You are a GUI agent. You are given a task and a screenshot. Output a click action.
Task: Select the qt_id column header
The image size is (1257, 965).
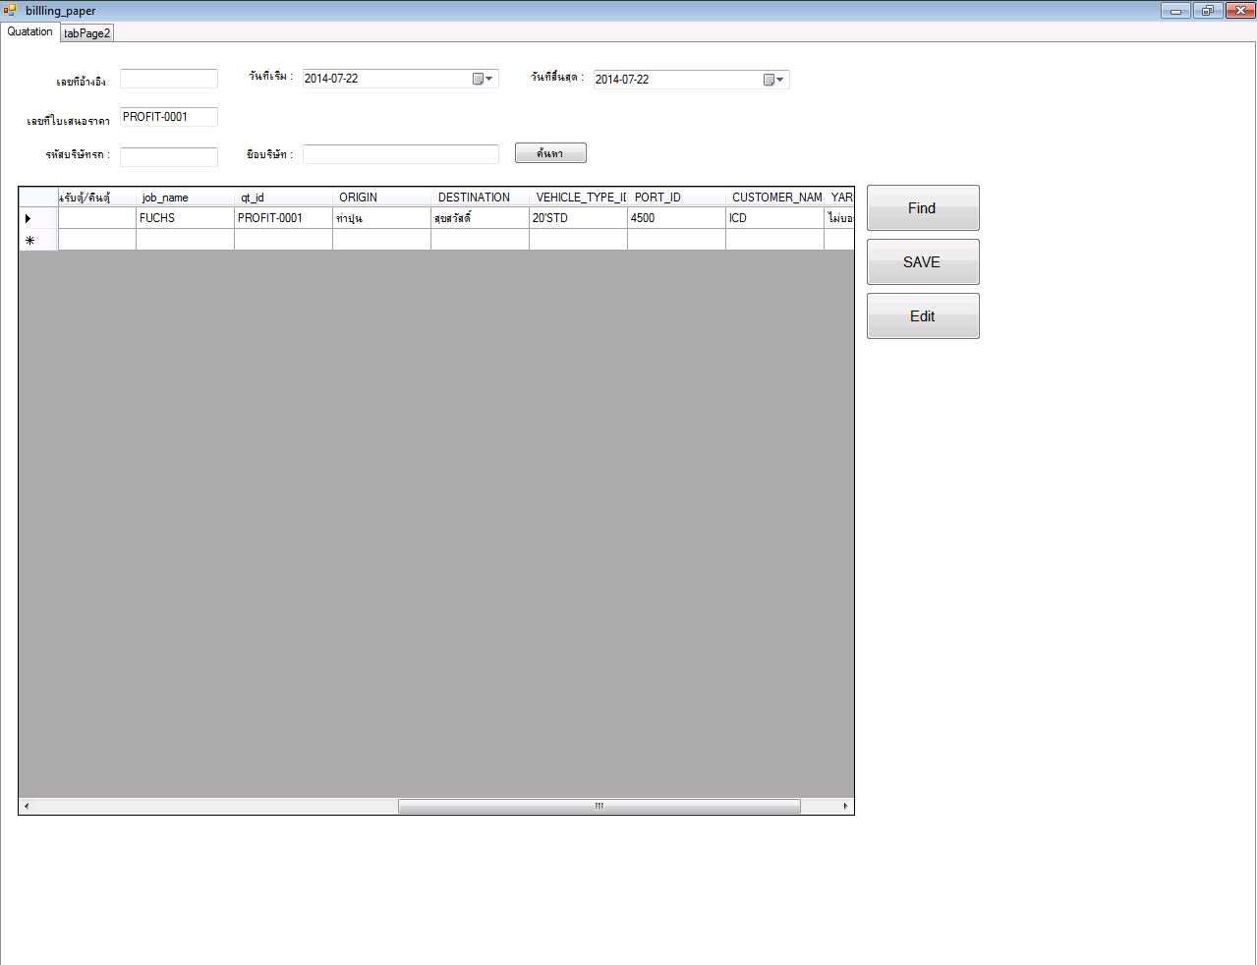pyautogui.click(x=283, y=198)
